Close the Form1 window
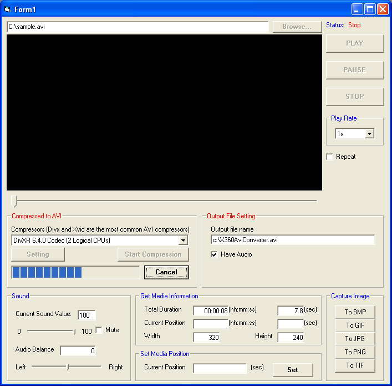This screenshot has height=386, width=392. click(383, 9)
